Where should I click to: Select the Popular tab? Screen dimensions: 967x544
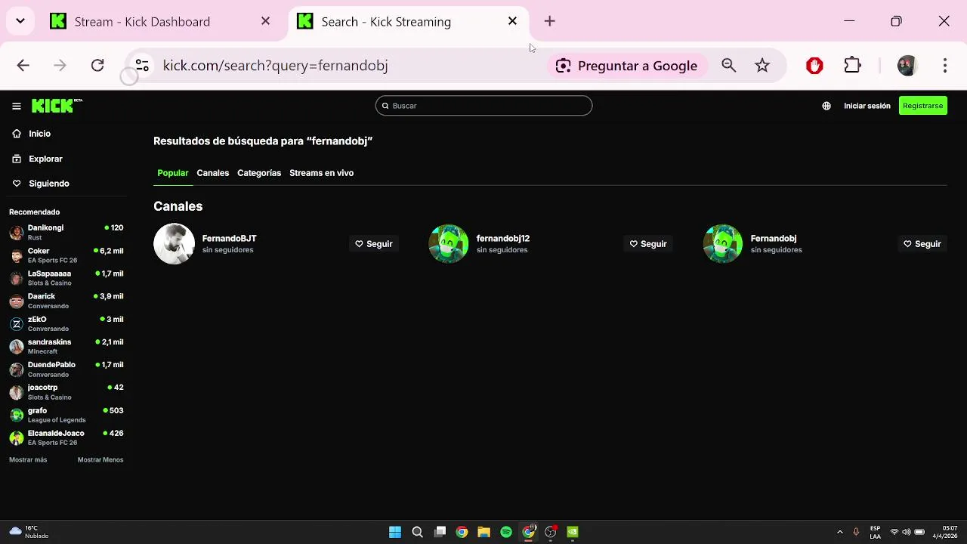click(x=173, y=173)
